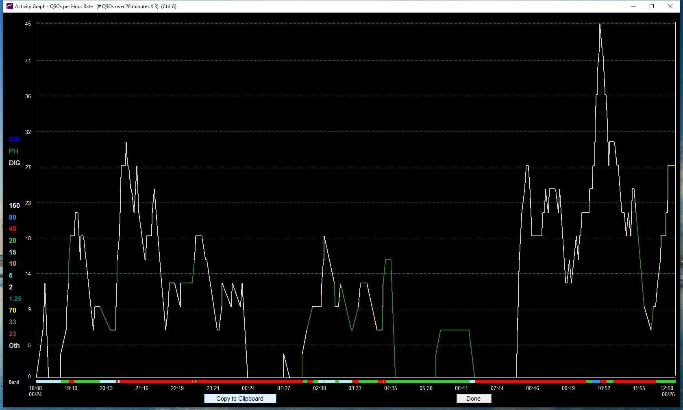Click the CW mode legend label

pyautogui.click(x=14, y=140)
